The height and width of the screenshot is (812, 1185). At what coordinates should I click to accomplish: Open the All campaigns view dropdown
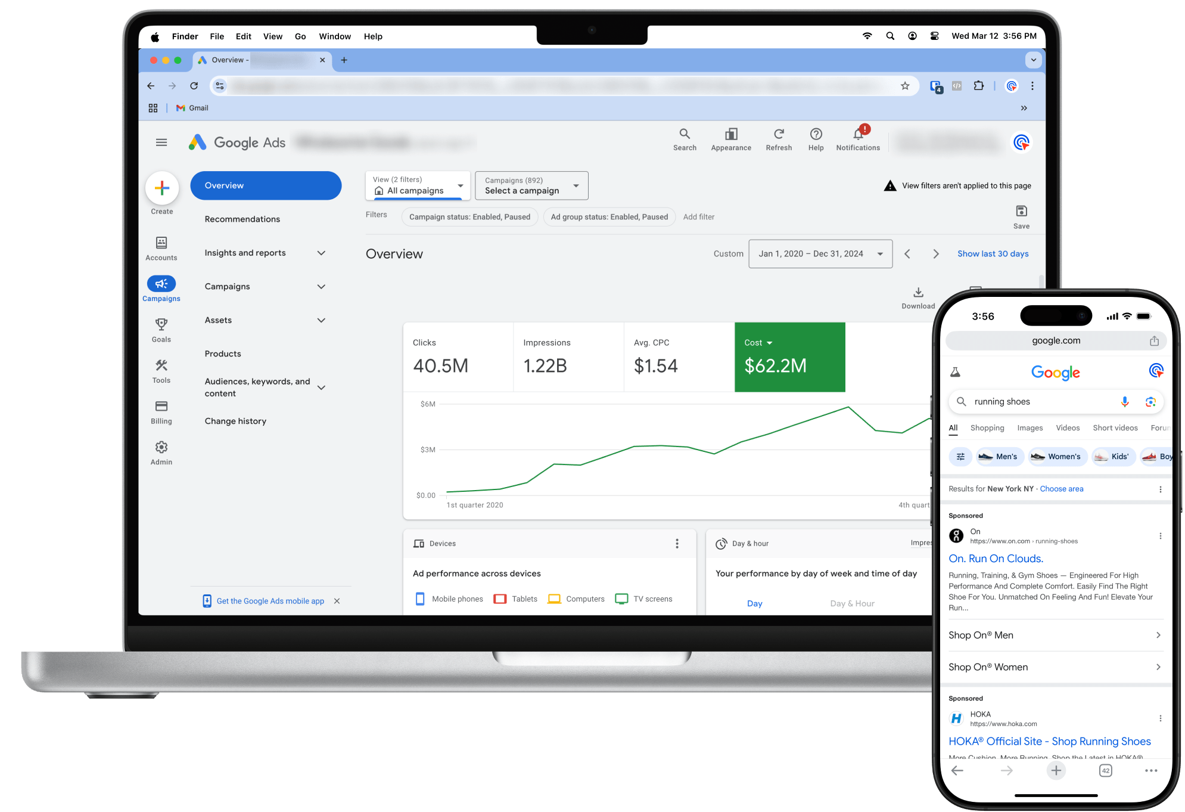click(x=418, y=185)
